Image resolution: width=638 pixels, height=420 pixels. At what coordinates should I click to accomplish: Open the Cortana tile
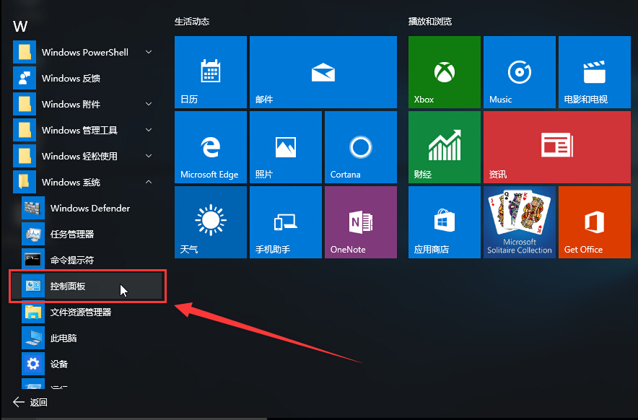tap(361, 147)
